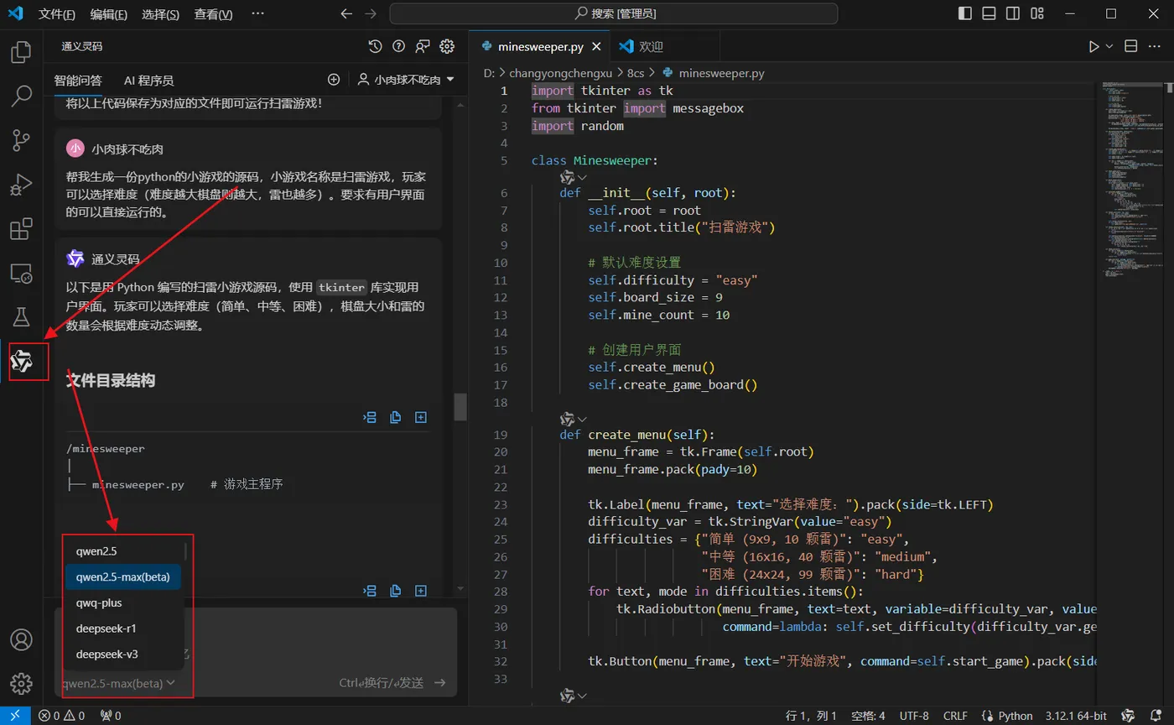Viewport: 1174px width, 725px height.
Task: Insert the file structure code block at cursor
Action: [370, 417]
